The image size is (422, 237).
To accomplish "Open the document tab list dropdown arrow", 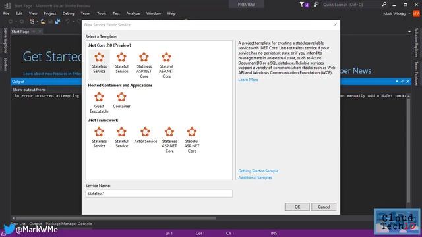I will 409,32.
